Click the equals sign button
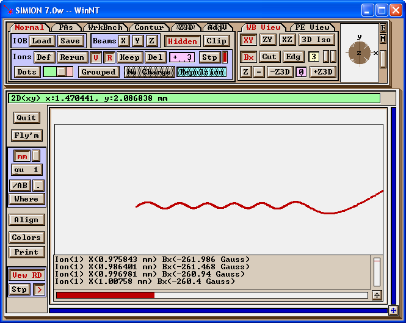The width and height of the screenshot is (406, 323). [x=259, y=72]
